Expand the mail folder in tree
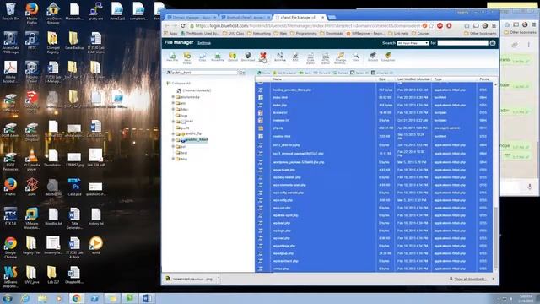540x304 pixels. pyautogui.click(x=173, y=122)
